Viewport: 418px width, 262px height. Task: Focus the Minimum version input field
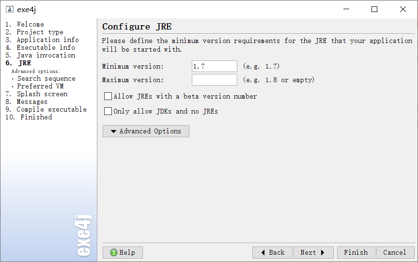pyautogui.click(x=215, y=66)
